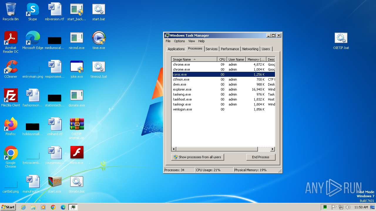Sort processes by User Name column
Screen dimensions: 376x211
click(236, 59)
